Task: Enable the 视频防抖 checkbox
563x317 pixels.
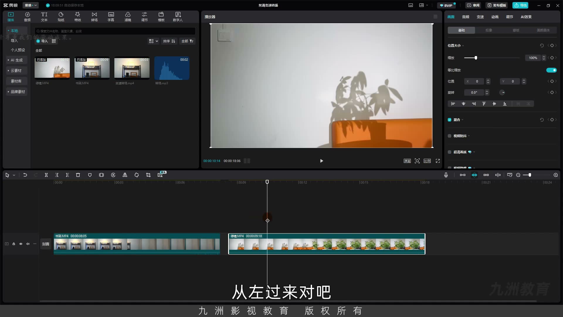Action: tap(450, 136)
